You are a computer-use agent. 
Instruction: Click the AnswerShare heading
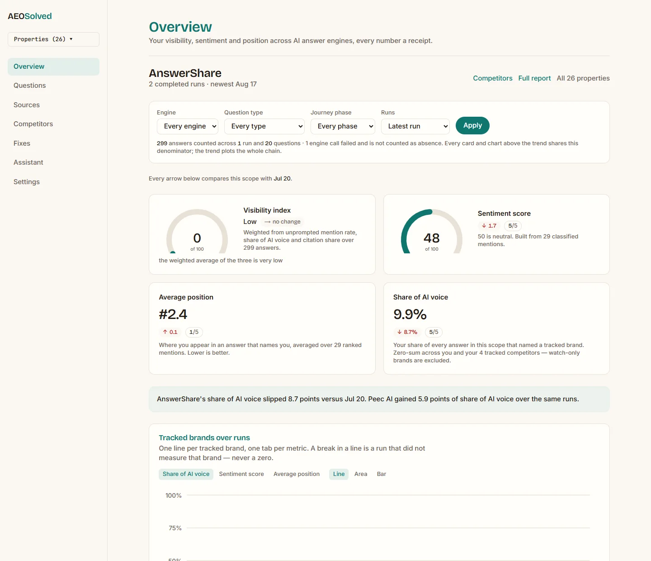185,73
